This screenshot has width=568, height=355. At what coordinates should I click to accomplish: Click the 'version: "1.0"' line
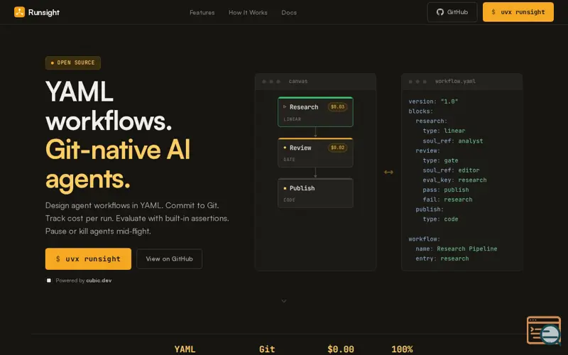point(433,102)
